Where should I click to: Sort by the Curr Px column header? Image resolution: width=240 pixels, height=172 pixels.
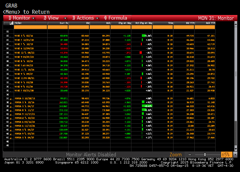point(58,23)
